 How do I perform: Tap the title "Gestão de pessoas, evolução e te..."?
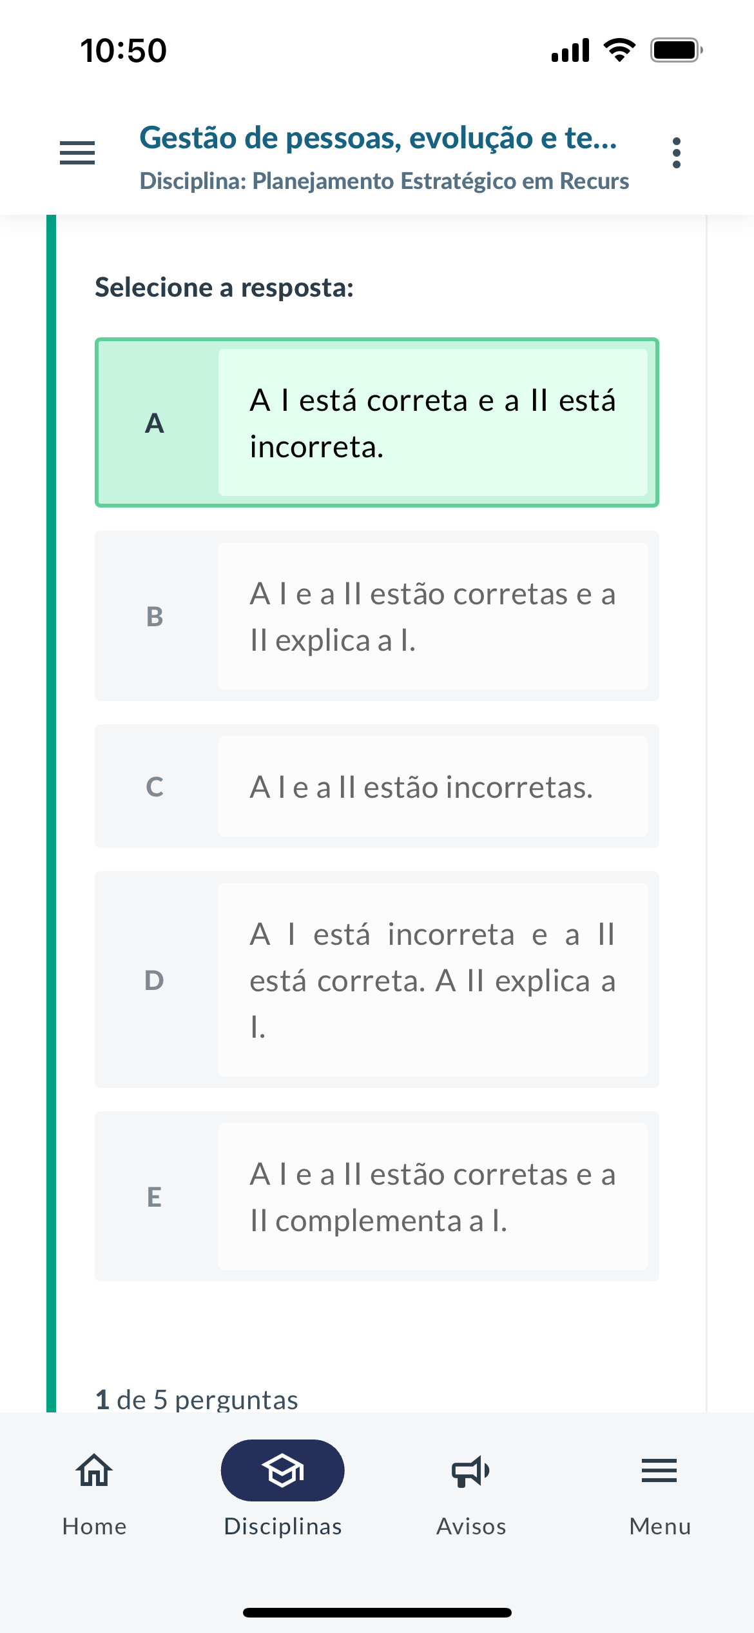point(378,138)
